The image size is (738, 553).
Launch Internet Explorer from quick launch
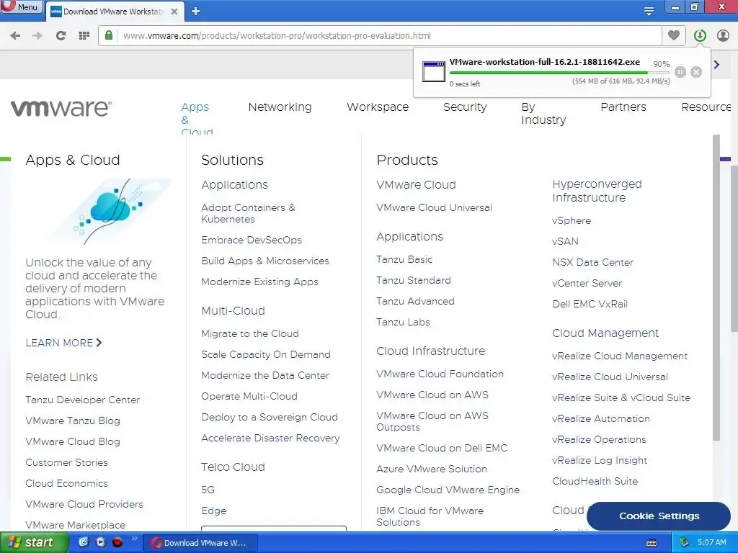pos(84,542)
